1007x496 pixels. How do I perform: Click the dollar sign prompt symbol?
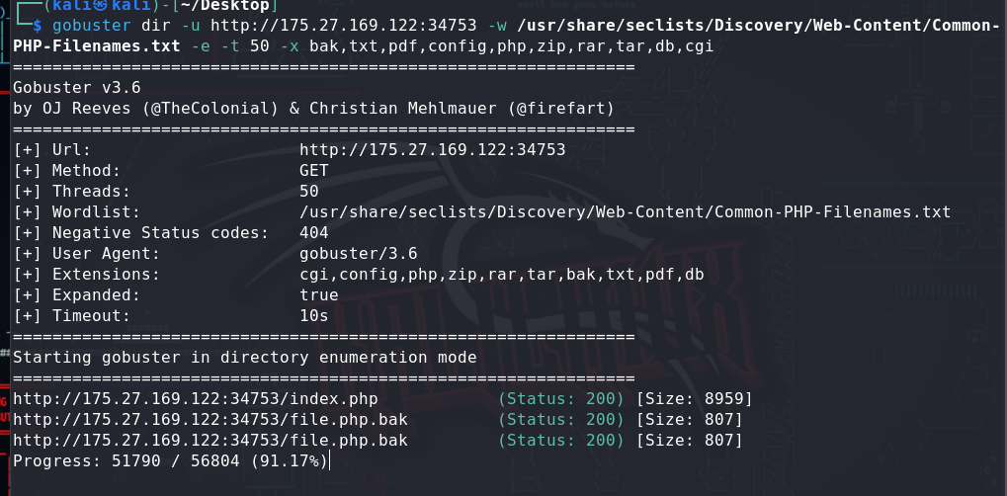[x=38, y=25]
